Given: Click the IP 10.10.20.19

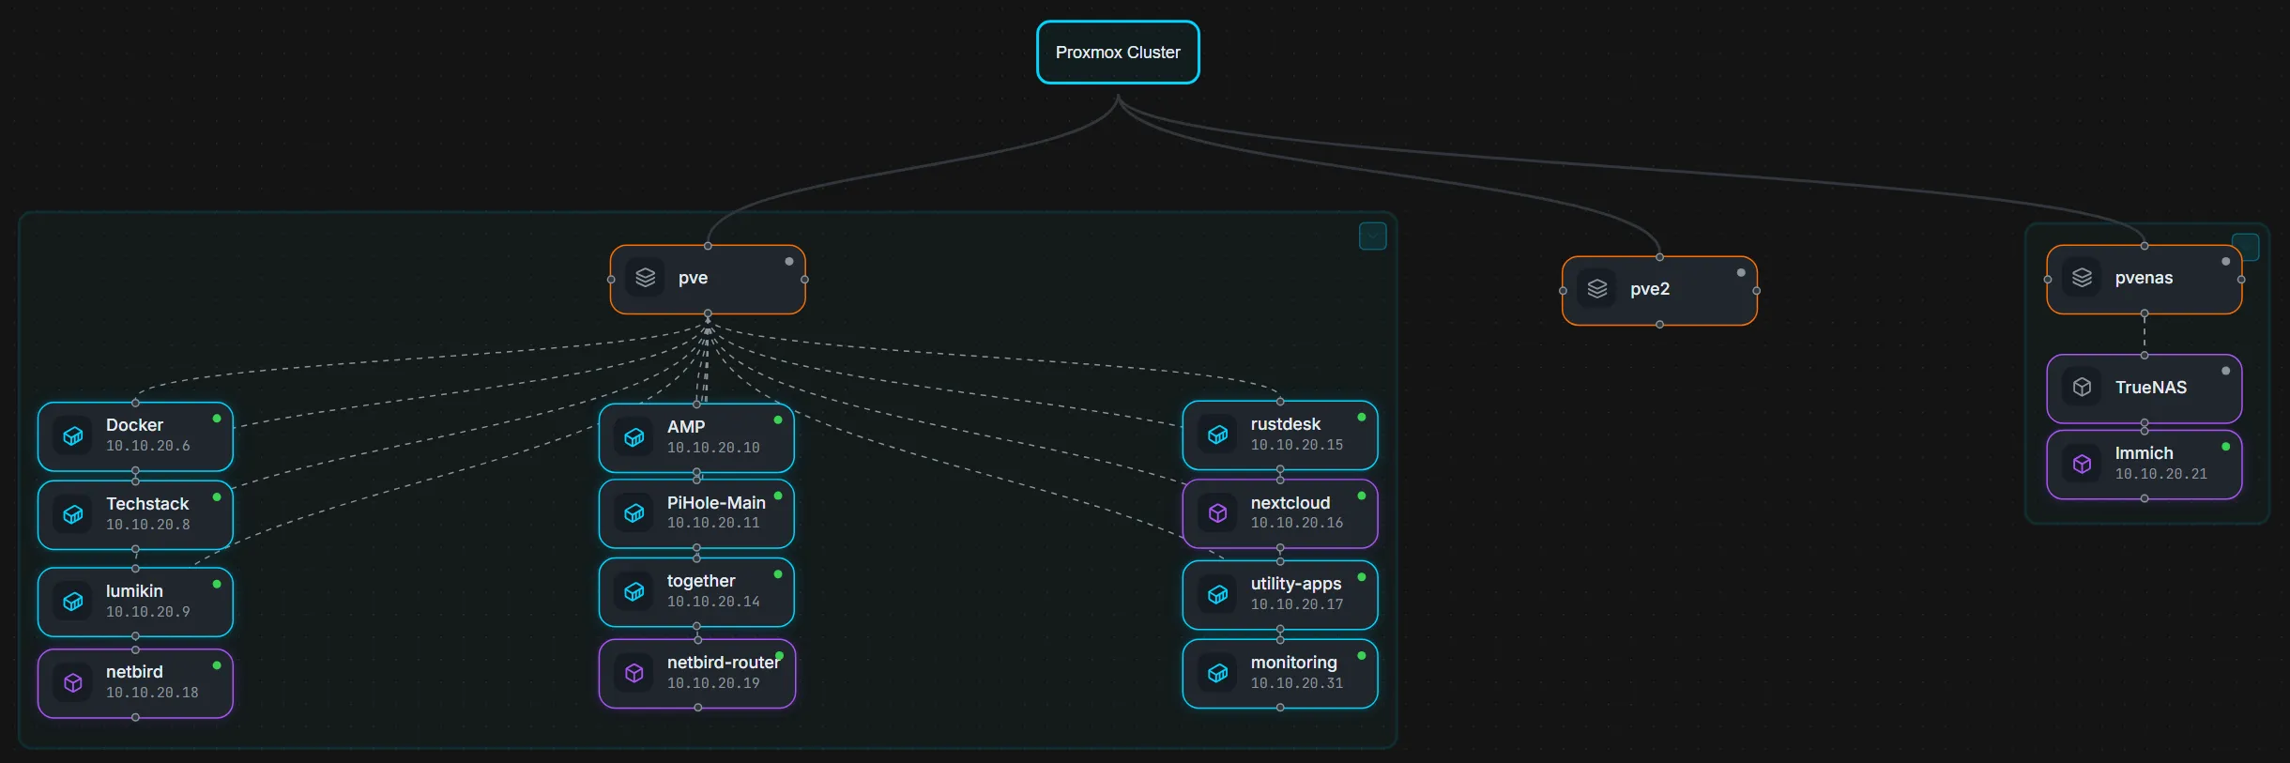Looking at the screenshot, I should pyautogui.click(x=713, y=683).
